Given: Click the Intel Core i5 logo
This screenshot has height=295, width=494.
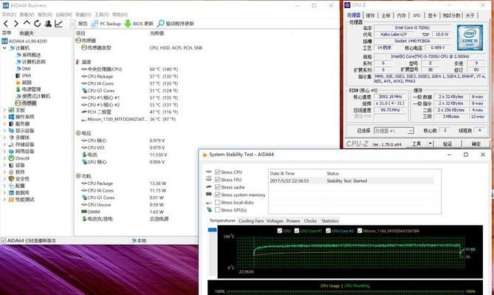Looking at the screenshot, I should (x=470, y=38).
